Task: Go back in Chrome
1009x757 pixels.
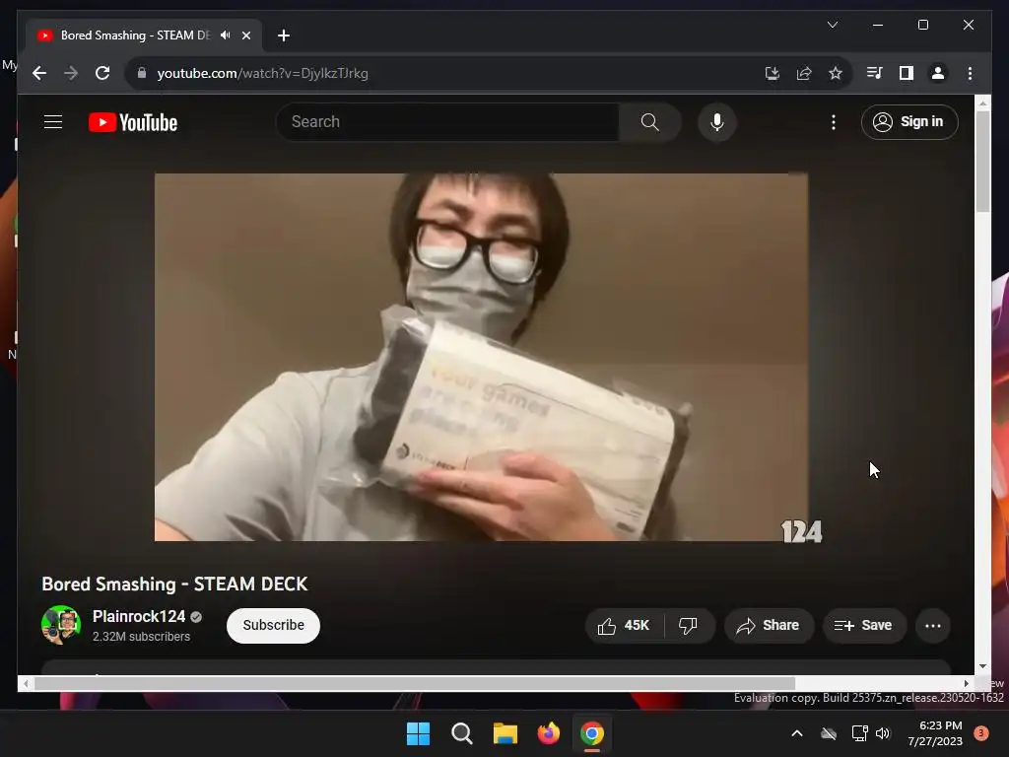Action: [x=39, y=73]
